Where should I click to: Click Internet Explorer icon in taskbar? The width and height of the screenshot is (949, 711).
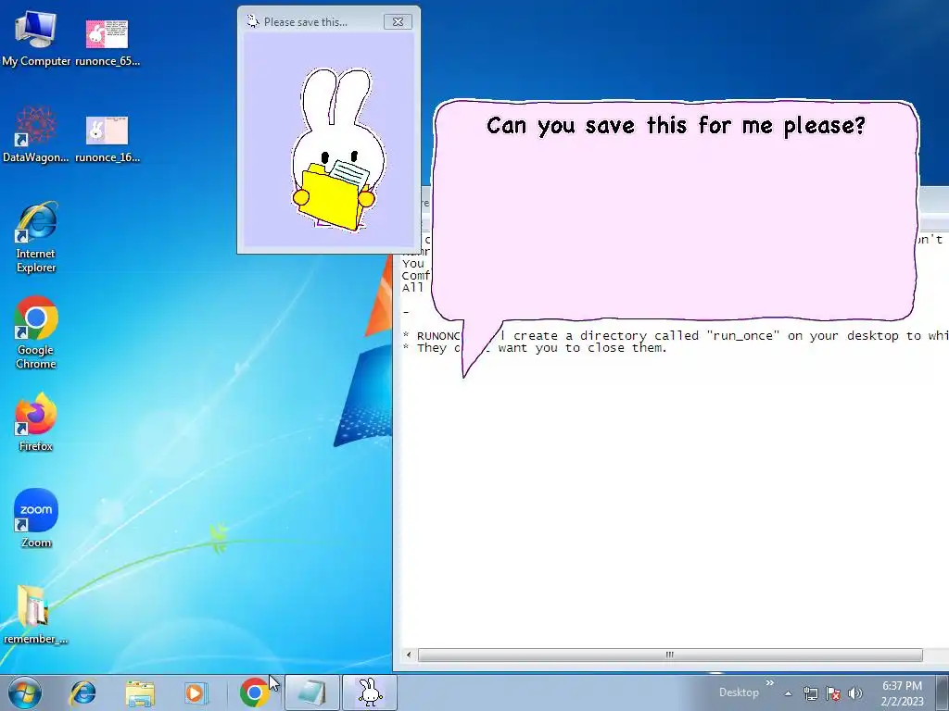click(82, 692)
